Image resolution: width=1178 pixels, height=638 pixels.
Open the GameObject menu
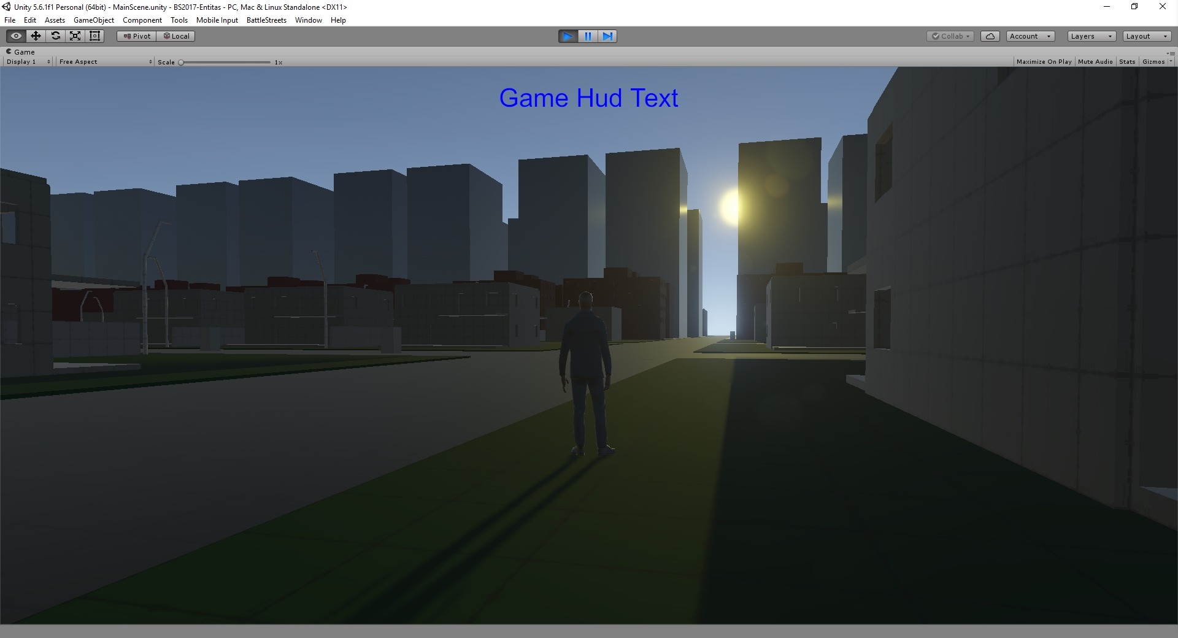point(93,20)
